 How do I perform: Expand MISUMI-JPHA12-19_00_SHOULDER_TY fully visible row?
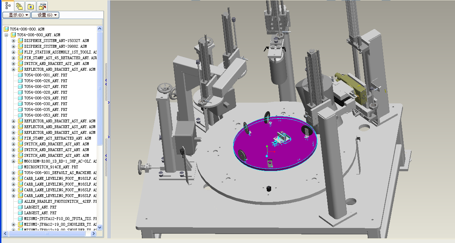pos(14,224)
